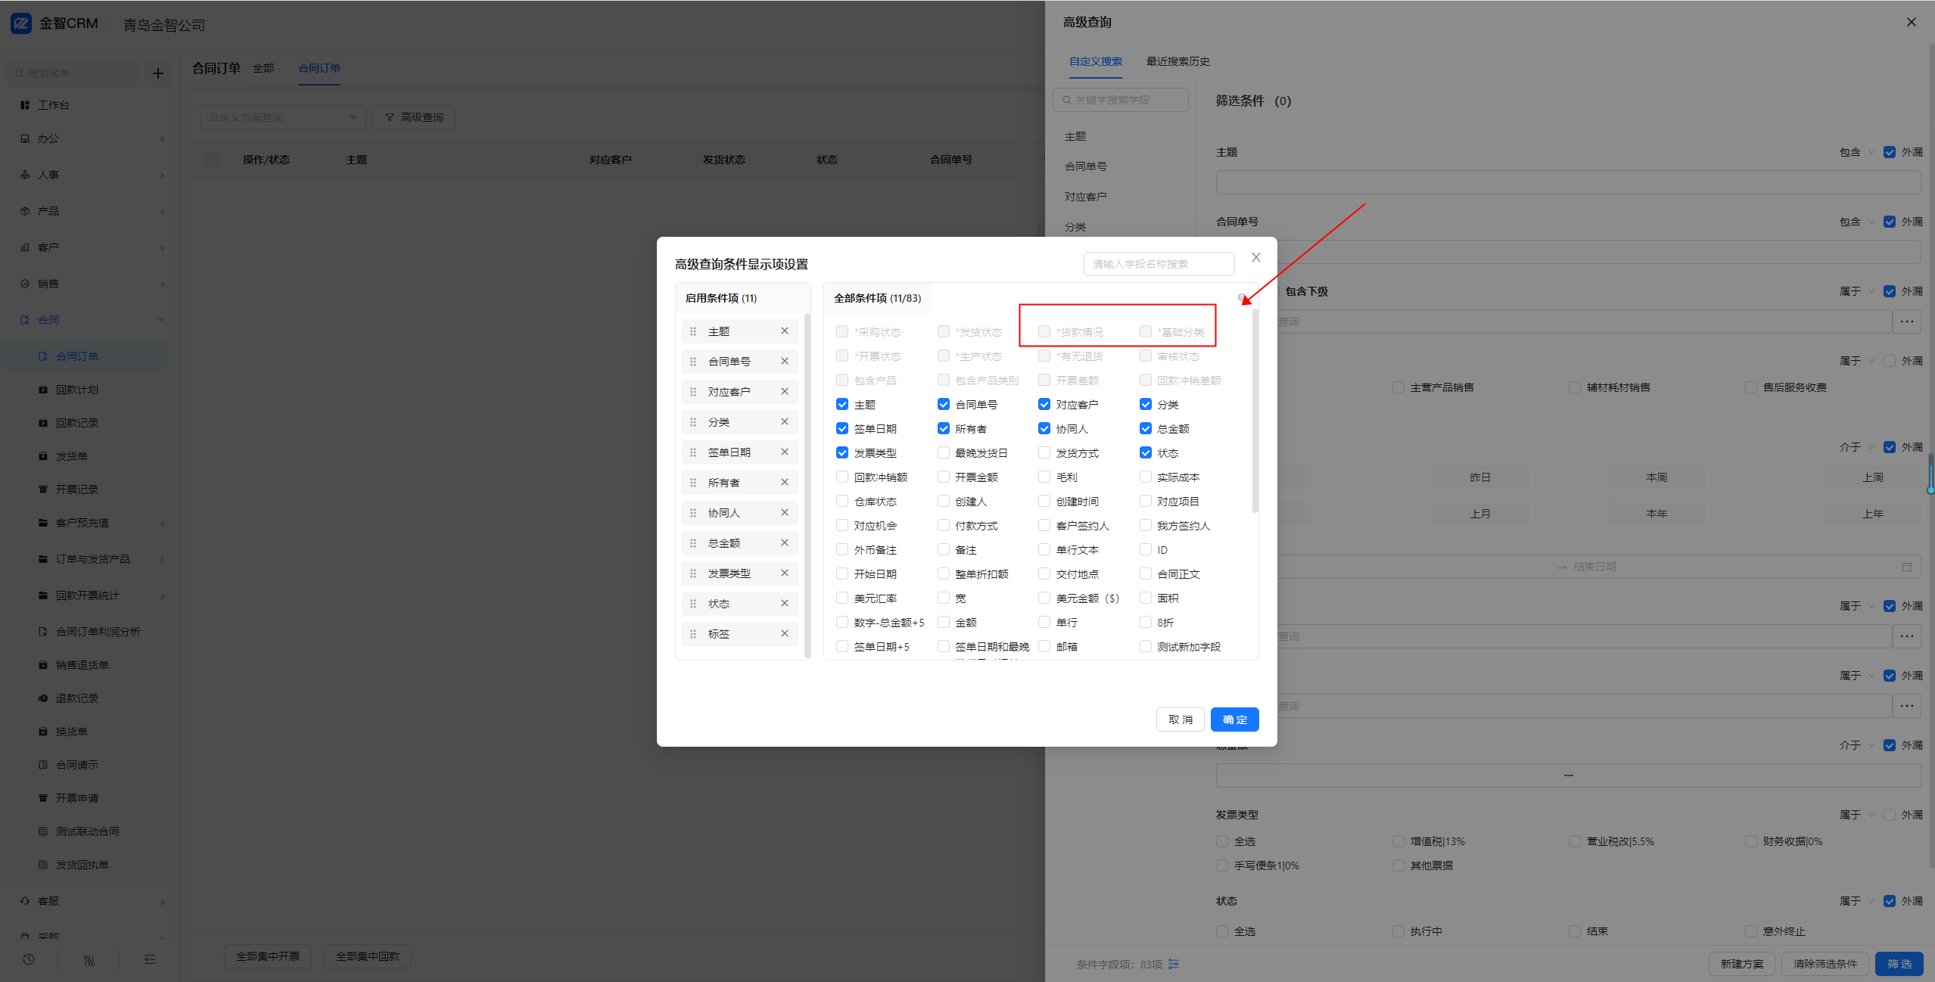Toggle the 外漏 checkbox for 主题 filter
The width and height of the screenshot is (1935, 982).
pyautogui.click(x=1890, y=152)
